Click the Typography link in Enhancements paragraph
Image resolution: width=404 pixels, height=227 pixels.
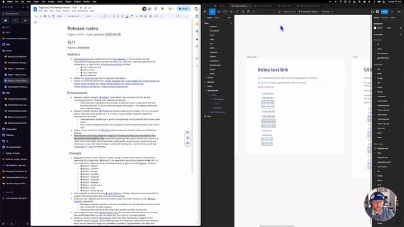tap(80, 147)
